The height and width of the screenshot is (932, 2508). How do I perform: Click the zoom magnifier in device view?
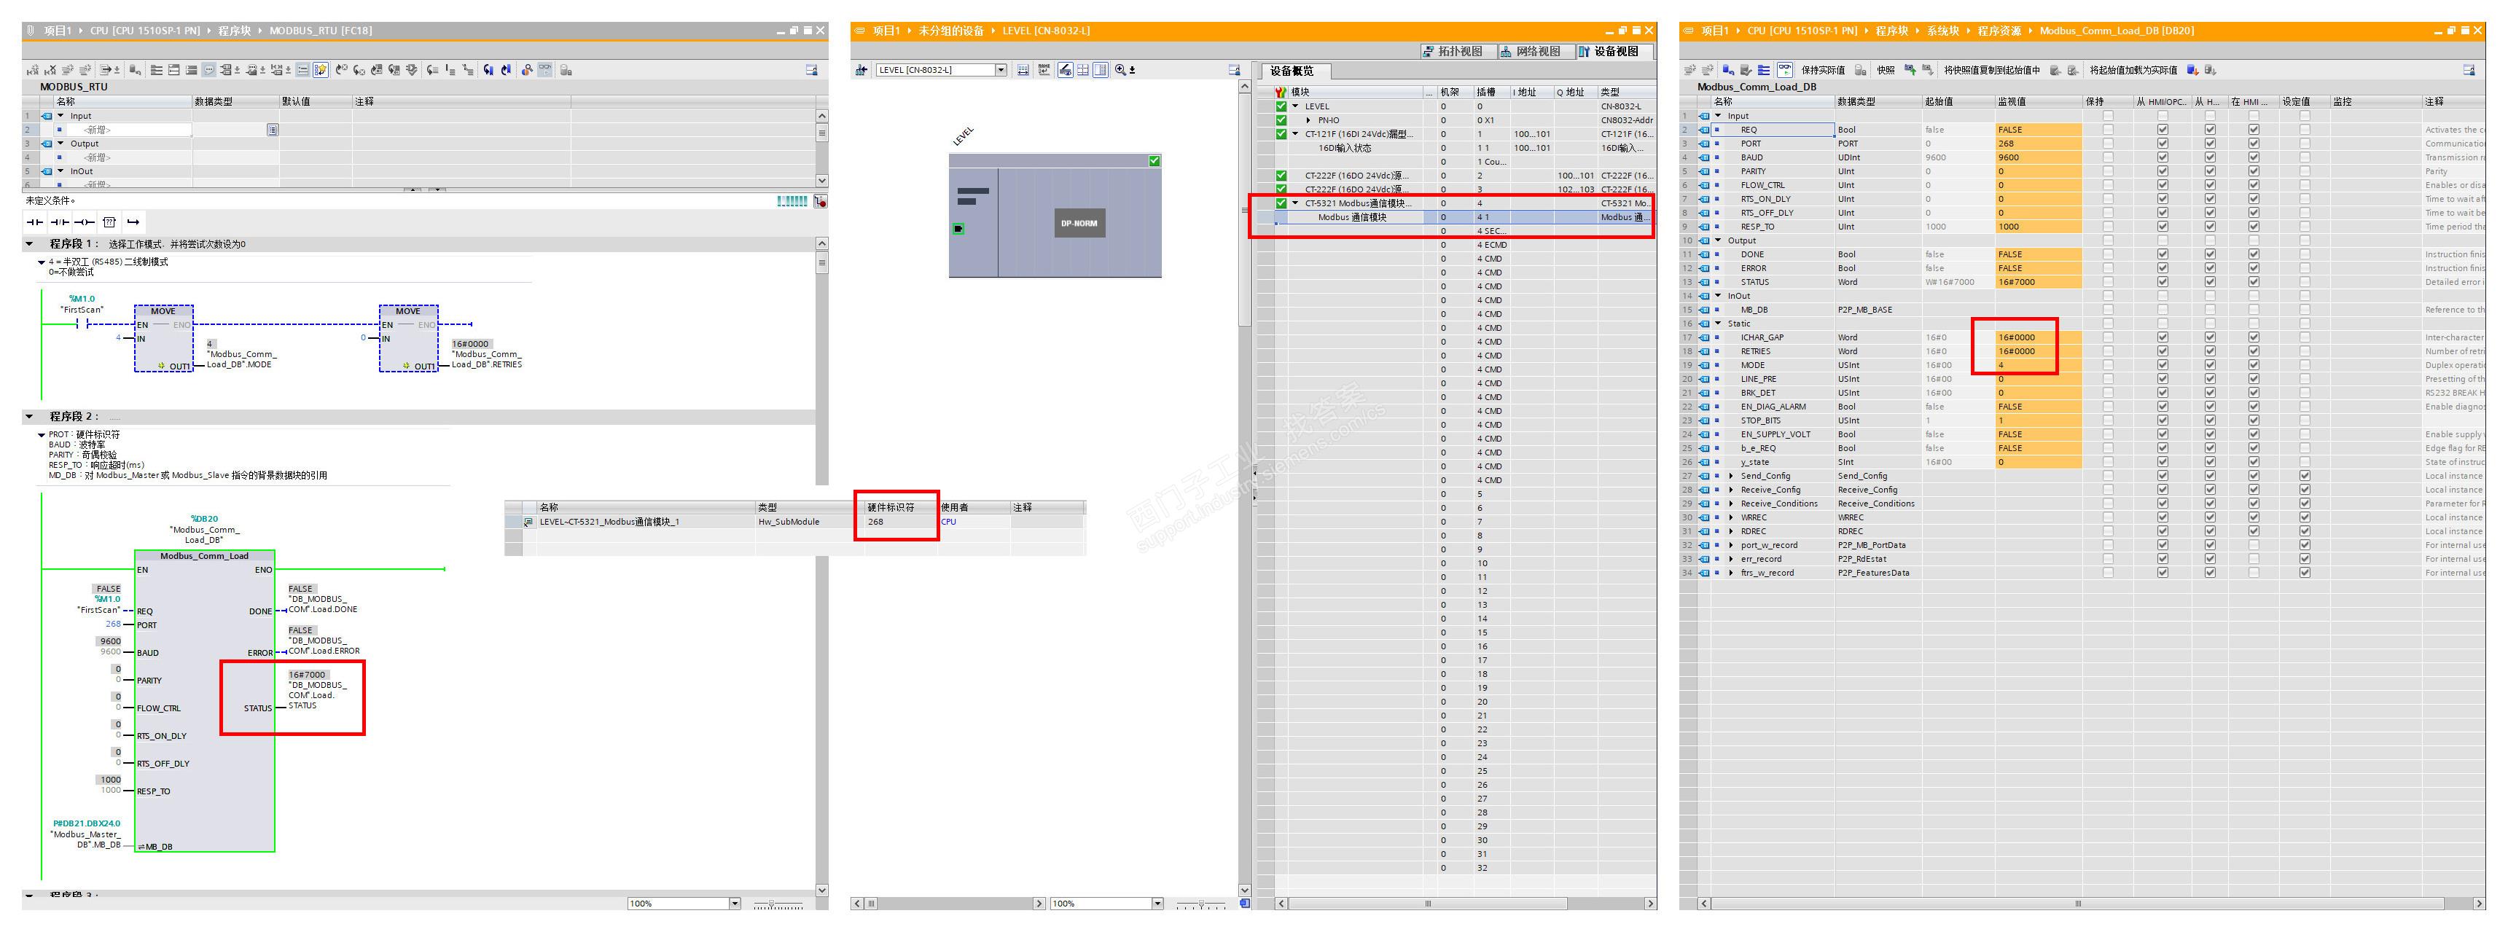click(x=1120, y=70)
